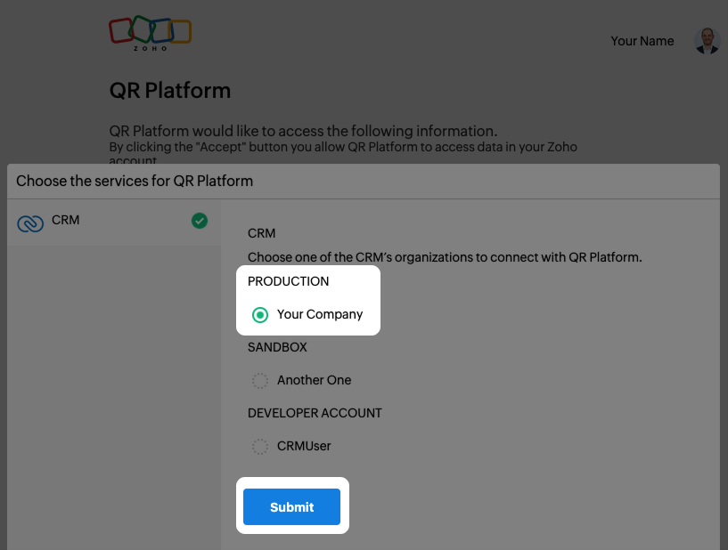This screenshot has height=550, width=728.
Task: Click the dialog header Choose the services
Action: click(135, 181)
